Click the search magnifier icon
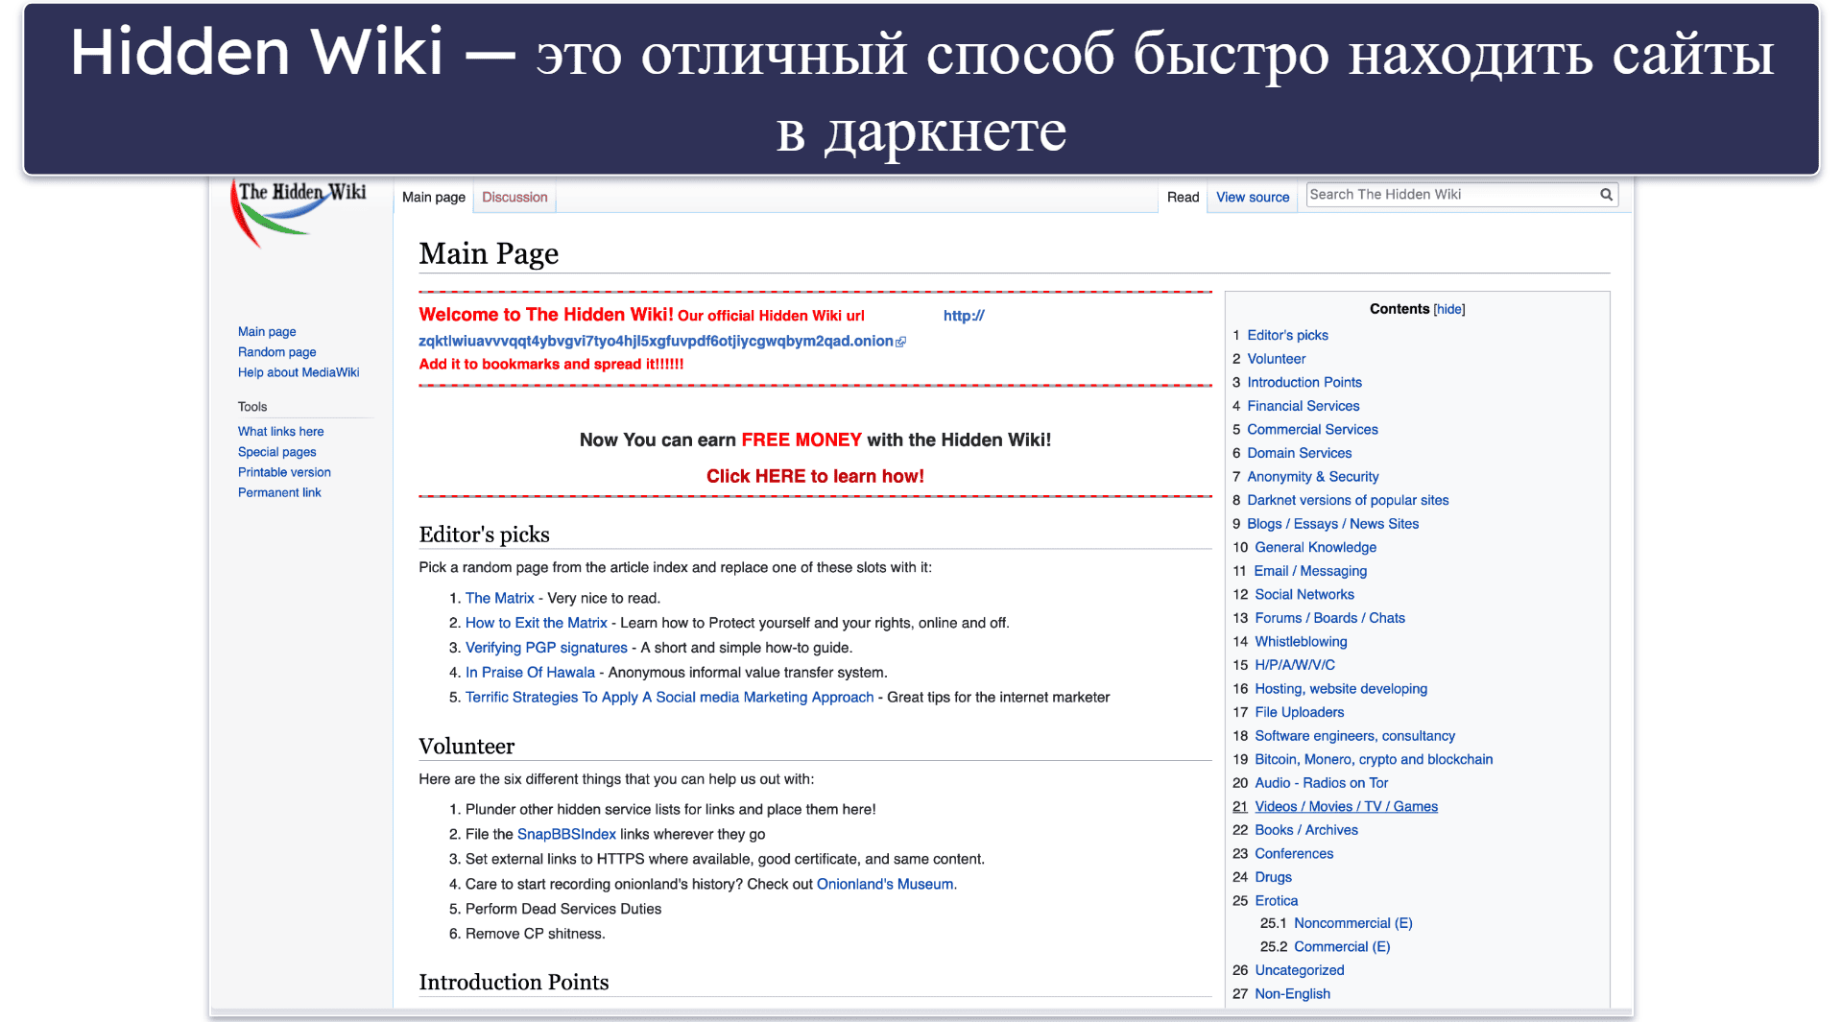The image size is (1842, 1022). [x=1606, y=195]
